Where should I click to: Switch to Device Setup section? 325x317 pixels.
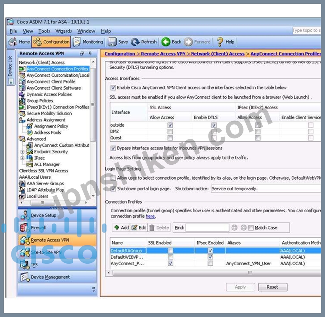(x=57, y=215)
